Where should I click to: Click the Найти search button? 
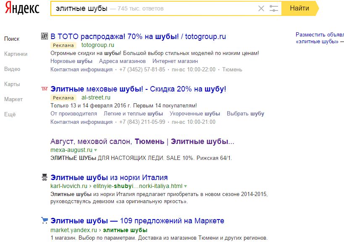tap(299, 8)
